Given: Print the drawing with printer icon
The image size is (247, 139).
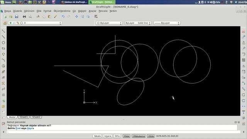Looking at the screenshot, I should (24, 17).
